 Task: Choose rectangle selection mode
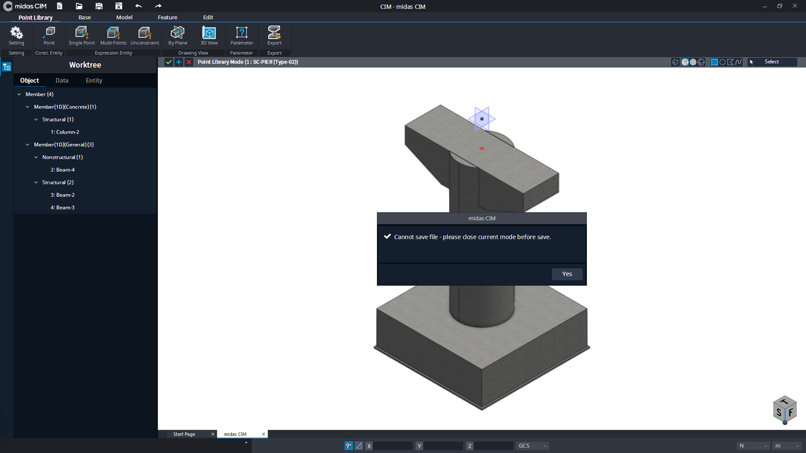715,62
